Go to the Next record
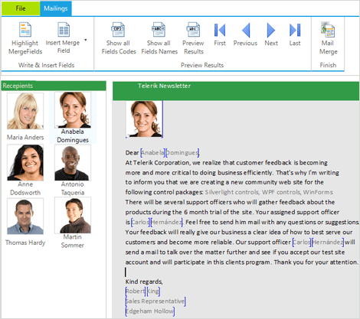360x319 pixels. (x=271, y=30)
